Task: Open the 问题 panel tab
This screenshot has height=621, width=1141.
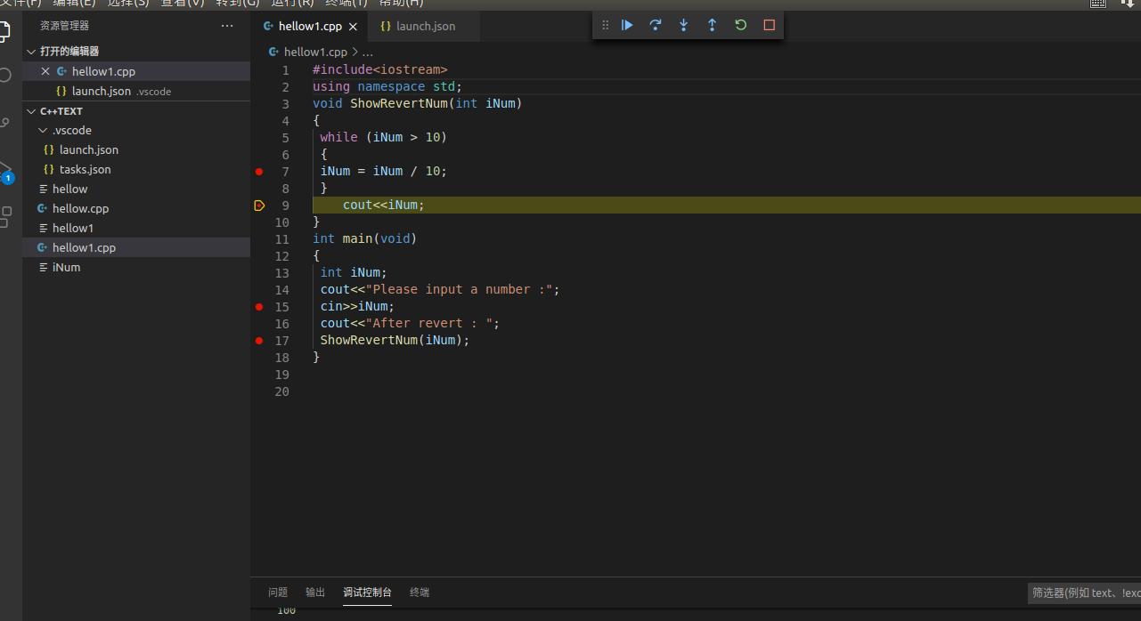Action: (x=278, y=592)
